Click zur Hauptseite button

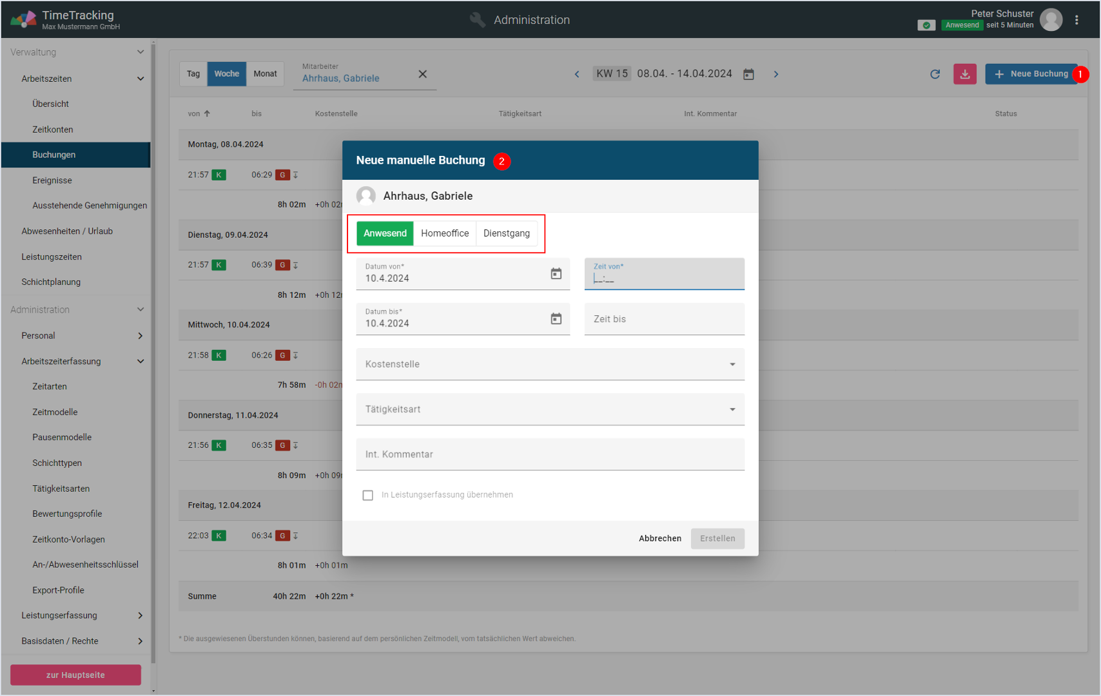[x=75, y=675]
